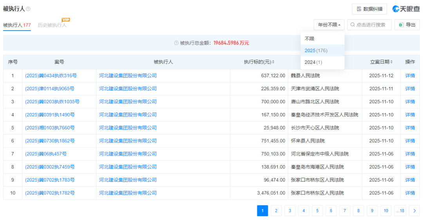Switch to 历史被执行人 tab
Image resolution: width=423 pixels, height=220 pixels.
[52, 25]
